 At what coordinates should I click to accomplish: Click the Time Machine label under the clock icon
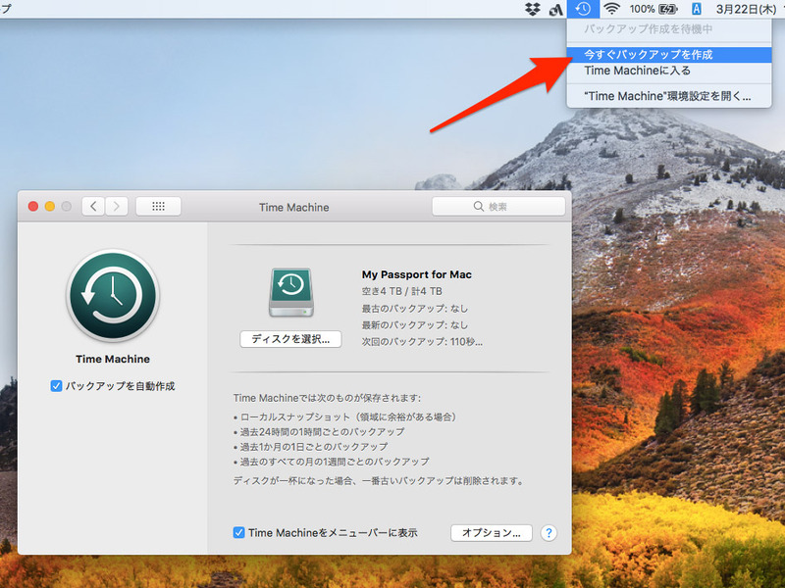pyautogui.click(x=113, y=359)
